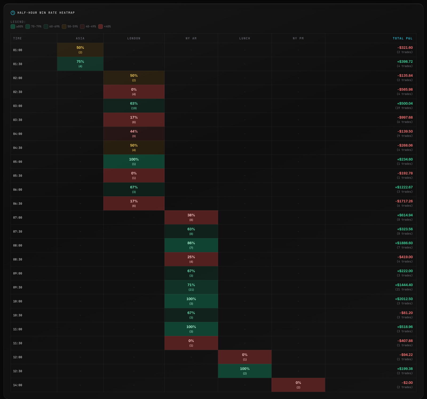Select the 25% NY AM cell at 08:30
427x399 pixels.
tap(191, 259)
